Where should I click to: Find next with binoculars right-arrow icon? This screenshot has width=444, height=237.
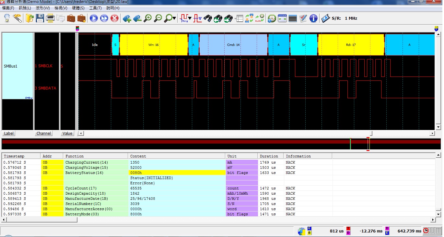pos(228,18)
